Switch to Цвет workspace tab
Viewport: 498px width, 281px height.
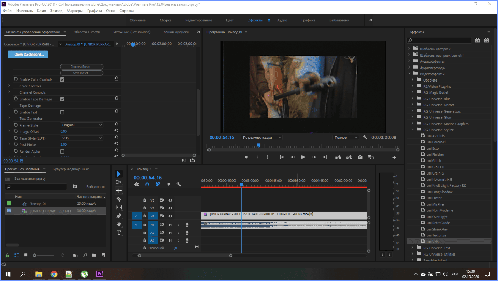tap(230, 20)
